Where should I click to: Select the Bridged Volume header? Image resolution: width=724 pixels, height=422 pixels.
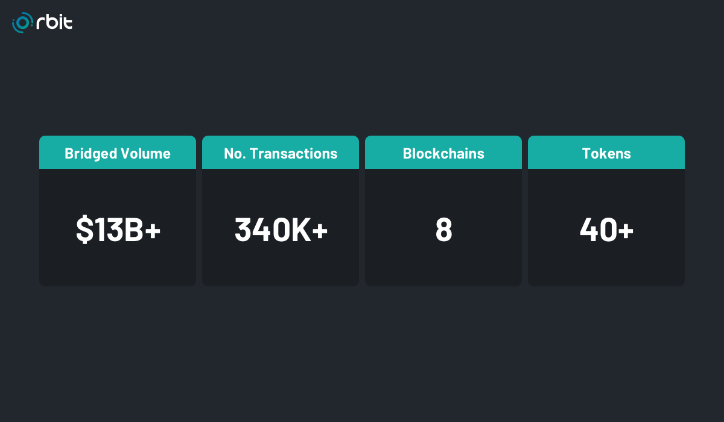pos(118,153)
